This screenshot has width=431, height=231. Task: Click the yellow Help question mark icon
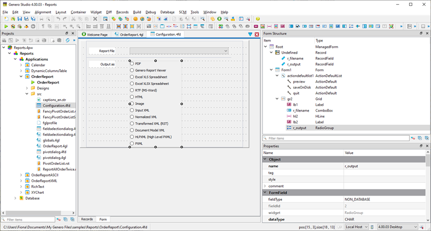point(258,19)
